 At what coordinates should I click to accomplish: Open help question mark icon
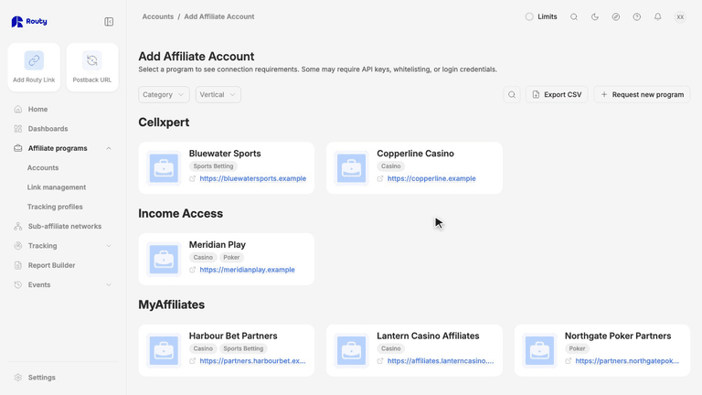pos(636,17)
